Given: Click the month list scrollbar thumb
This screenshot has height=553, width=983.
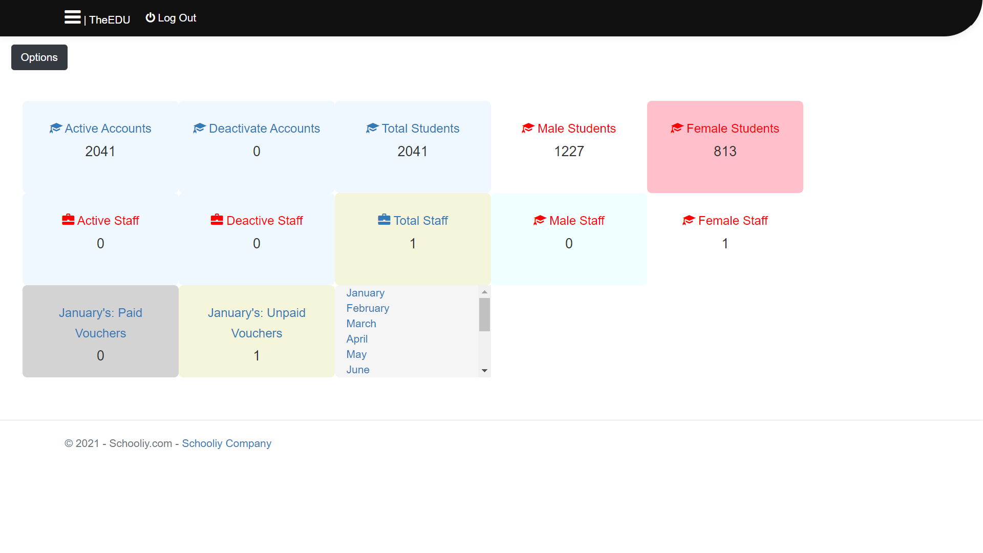Looking at the screenshot, I should point(484,314).
